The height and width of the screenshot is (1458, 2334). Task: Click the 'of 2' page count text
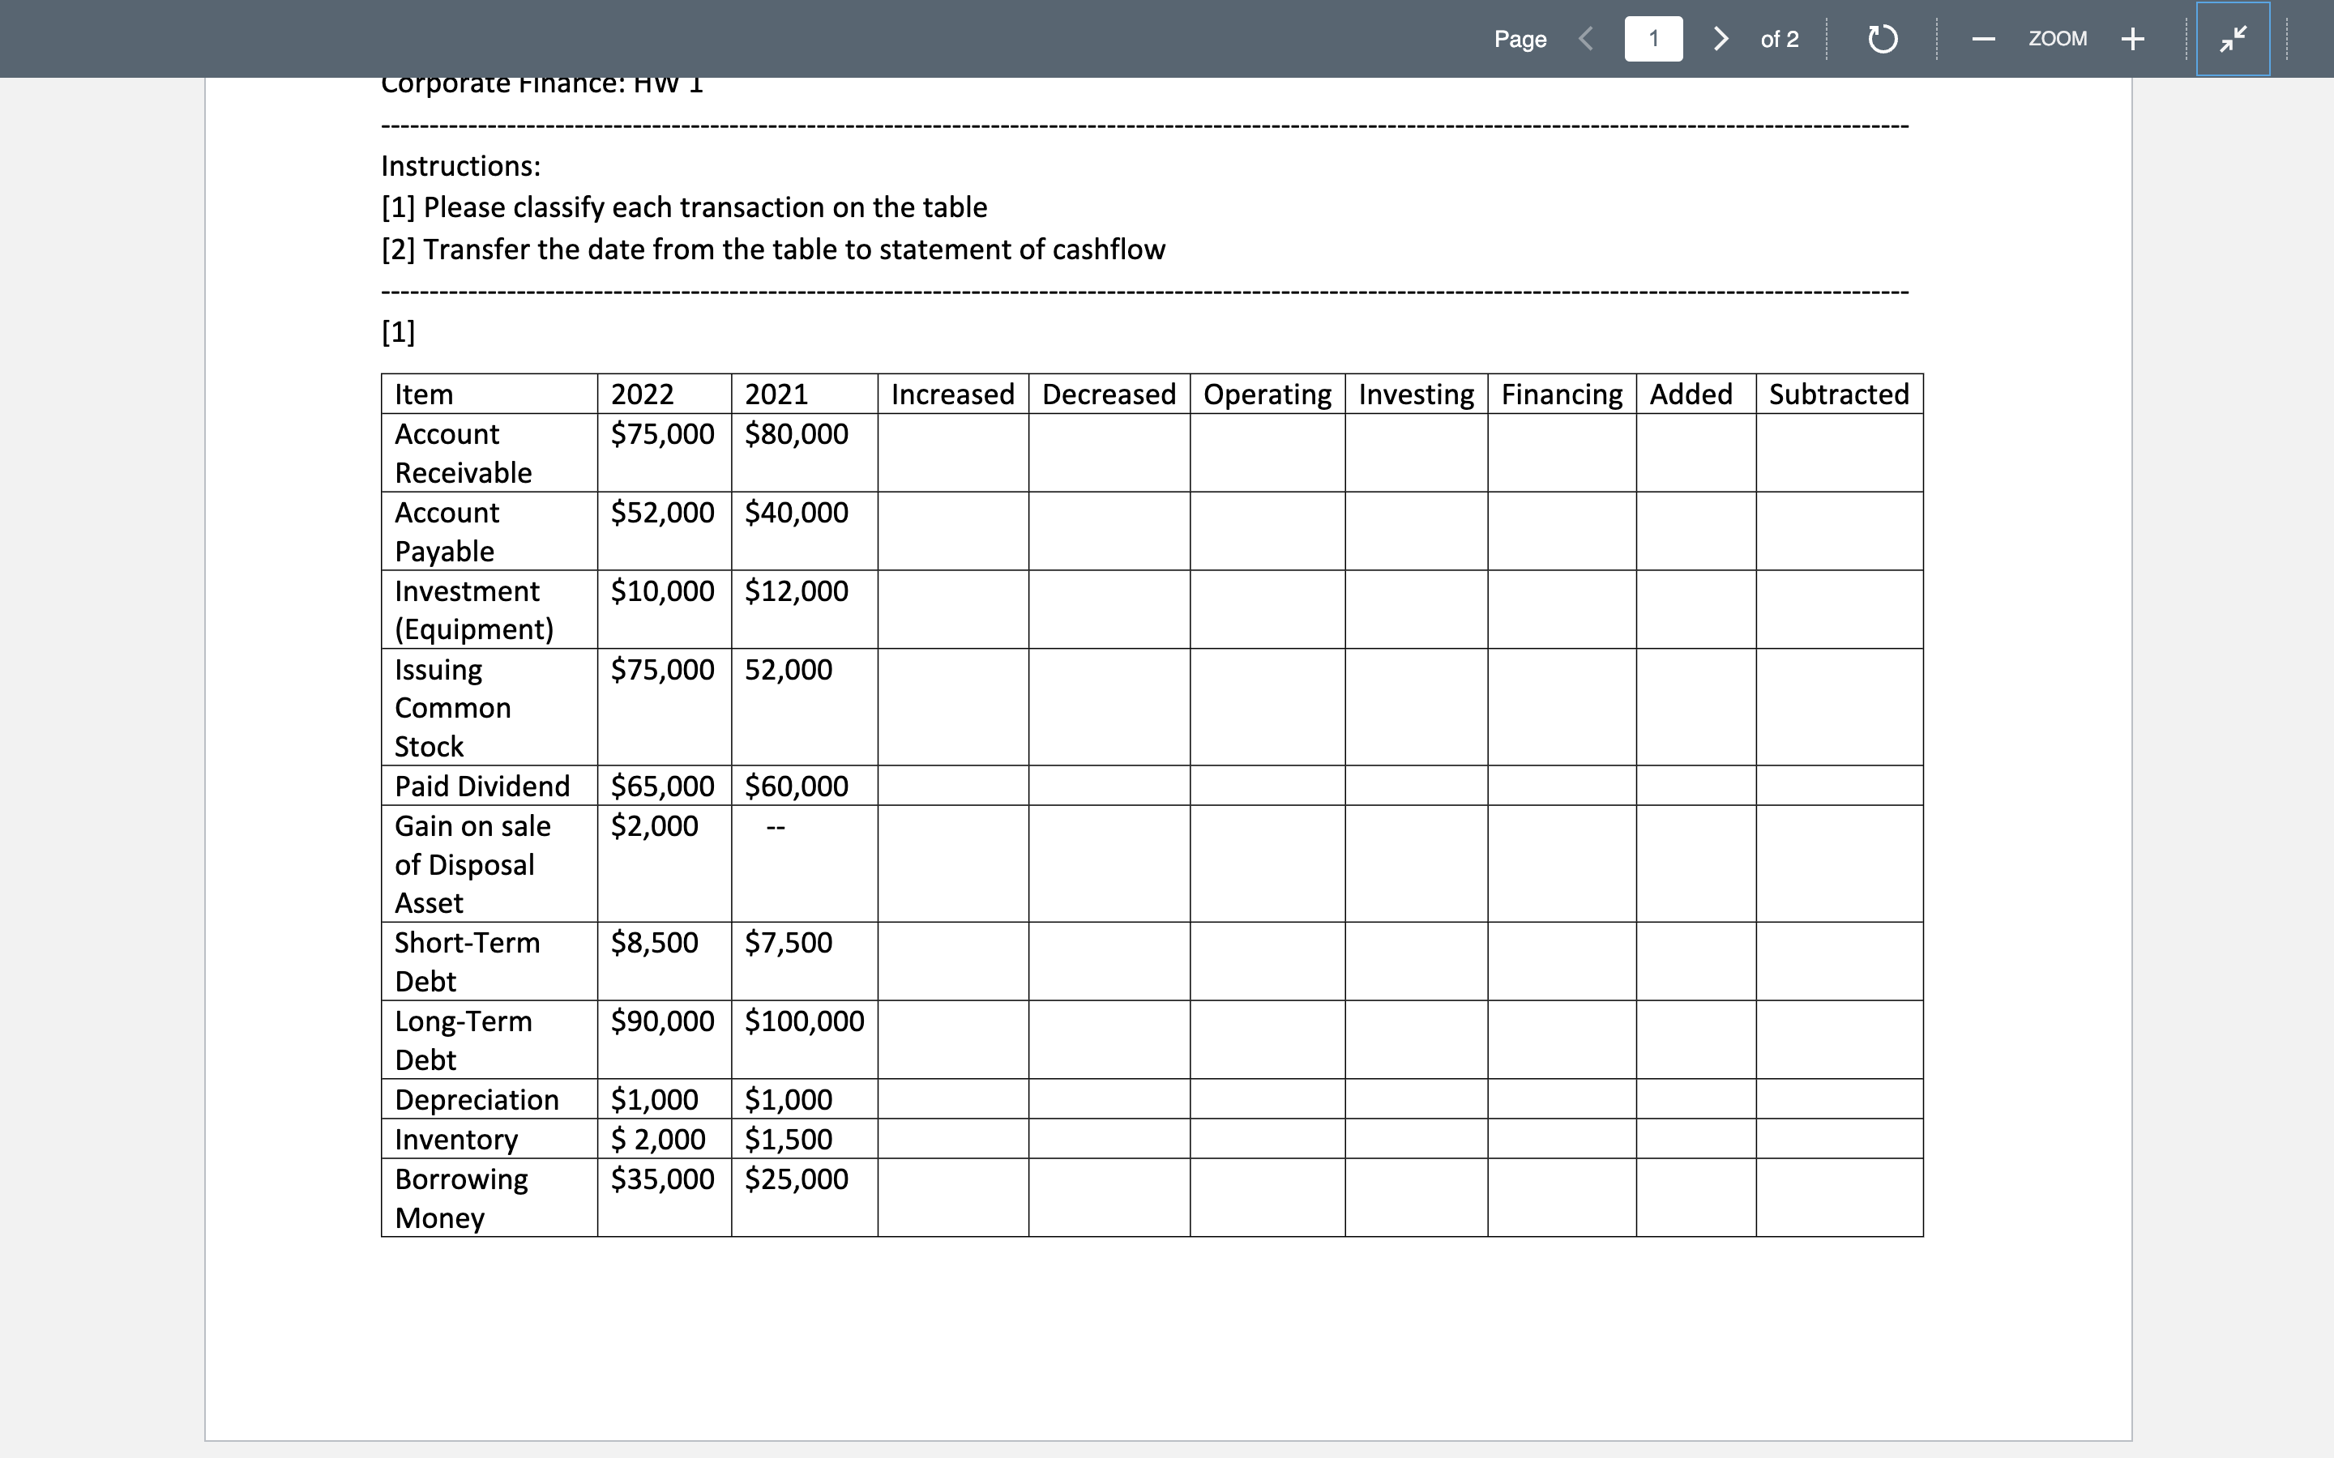(1779, 39)
